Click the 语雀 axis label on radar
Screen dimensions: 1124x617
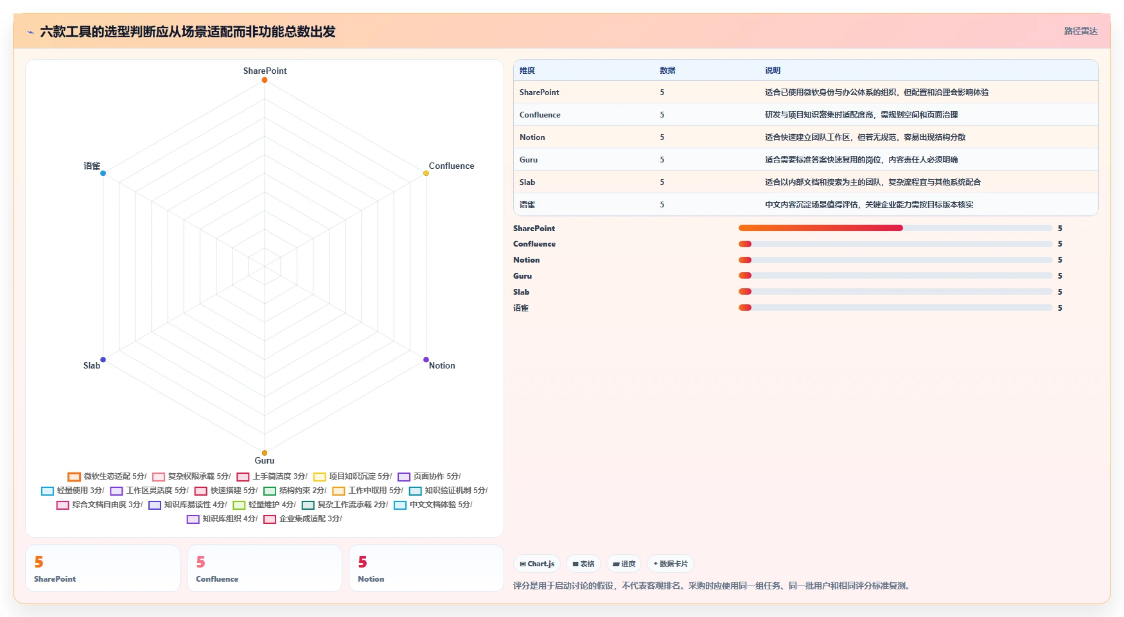pos(92,166)
